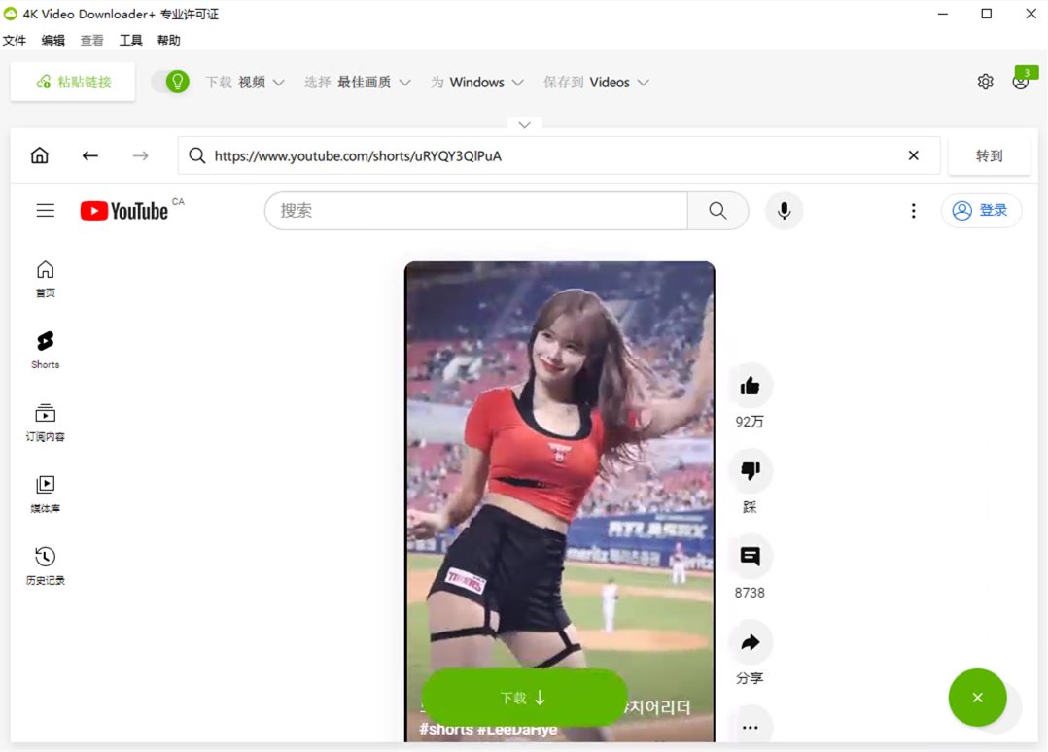Open account icon with notification badge
The width and height of the screenshot is (1048, 752).
point(1020,82)
